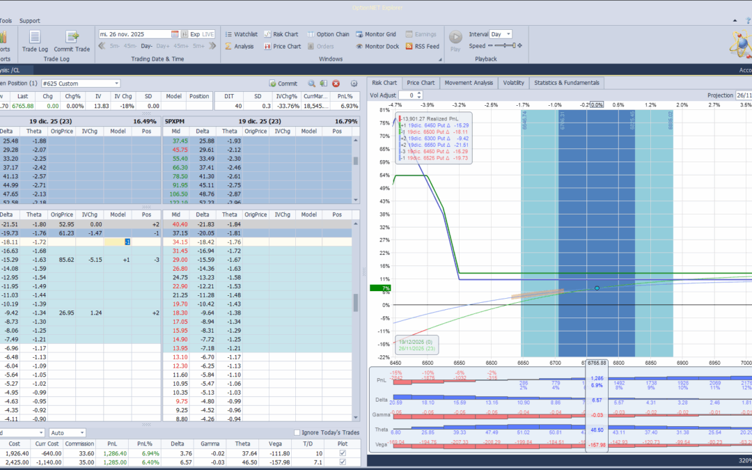Click the Analysis window icon
This screenshot has width=752, height=470.
240,46
